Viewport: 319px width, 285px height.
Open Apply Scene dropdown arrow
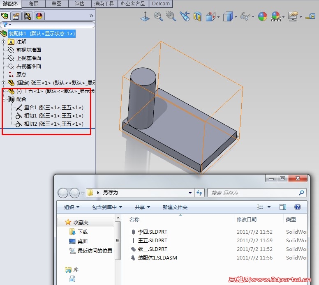[x=283, y=17]
